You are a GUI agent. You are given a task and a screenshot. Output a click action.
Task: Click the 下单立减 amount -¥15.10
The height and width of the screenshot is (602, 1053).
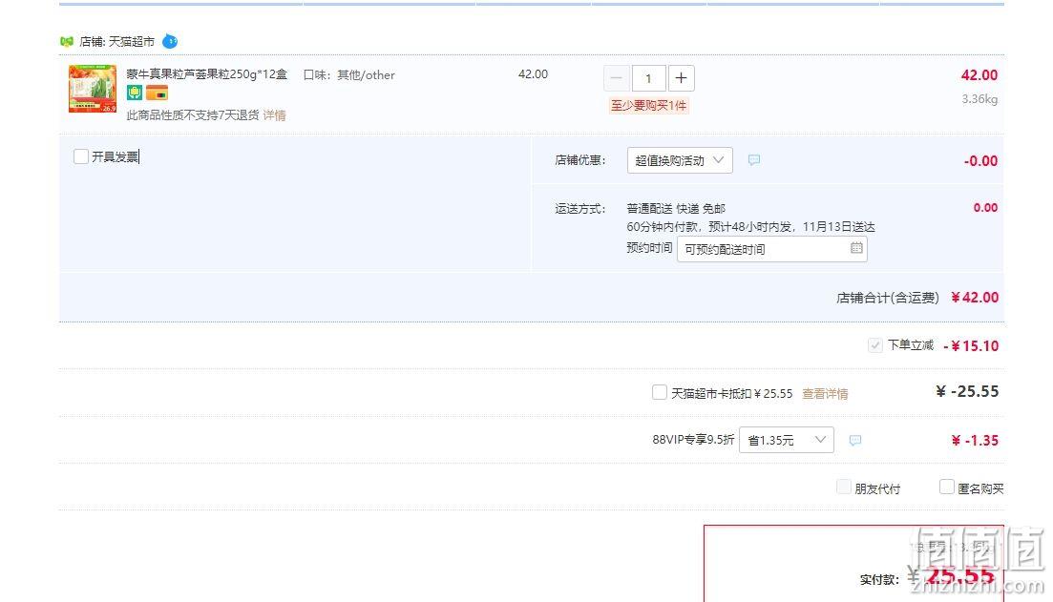[971, 346]
